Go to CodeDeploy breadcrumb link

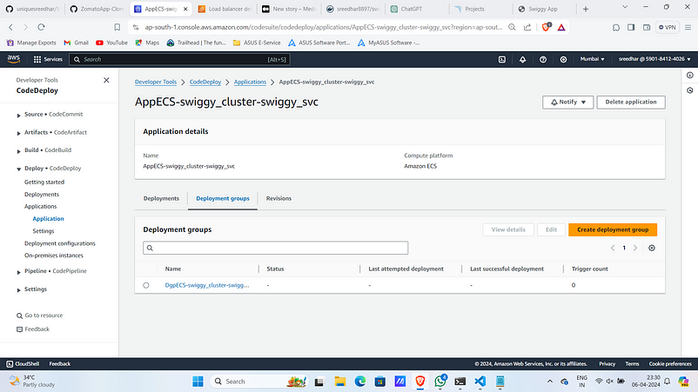(x=205, y=82)
